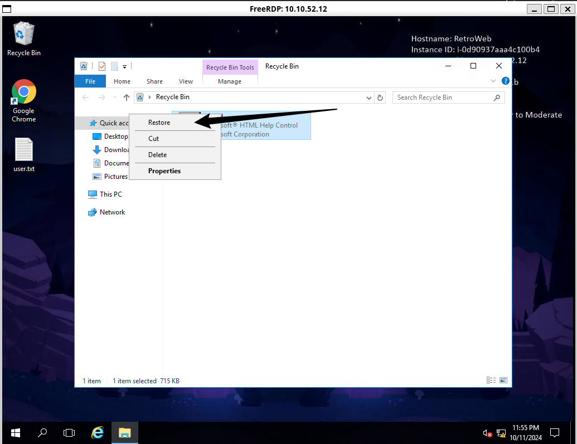Select Delete in the context menu
The width and height of the screenshot is (577, 444).
[158, 155]
